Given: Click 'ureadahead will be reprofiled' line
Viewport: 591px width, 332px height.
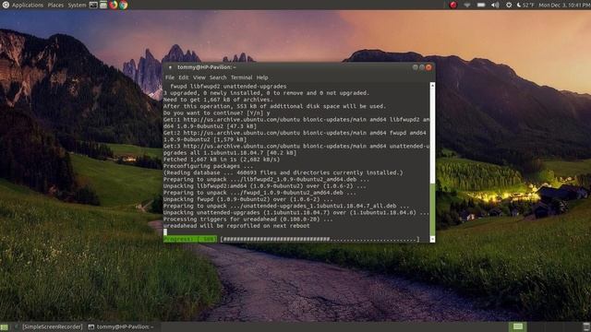Looking at the screenshot, I should 236,226.
